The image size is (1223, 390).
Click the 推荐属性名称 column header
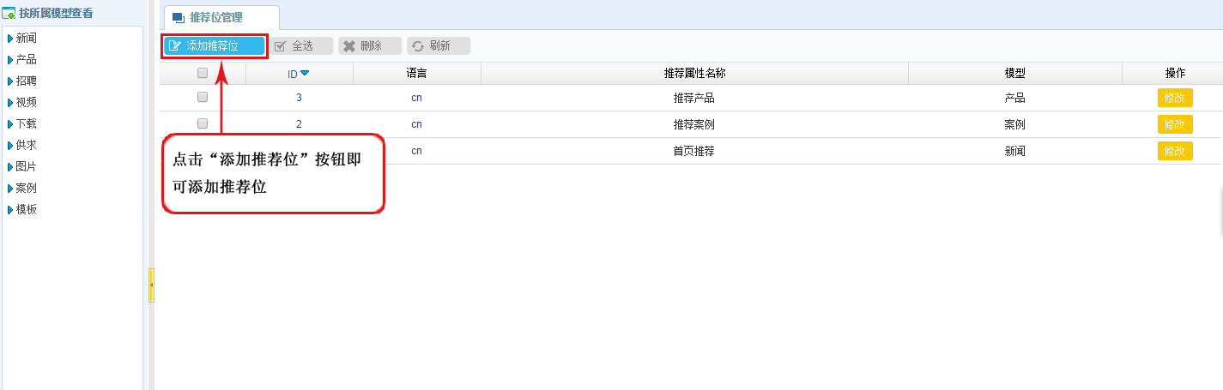(694, 74)
